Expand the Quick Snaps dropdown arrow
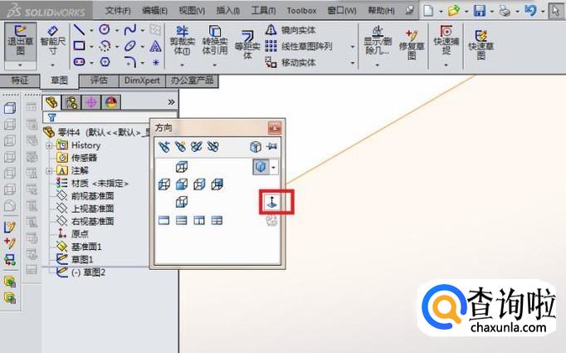This screenshot has height=353, width=566. tap(446, 66)
